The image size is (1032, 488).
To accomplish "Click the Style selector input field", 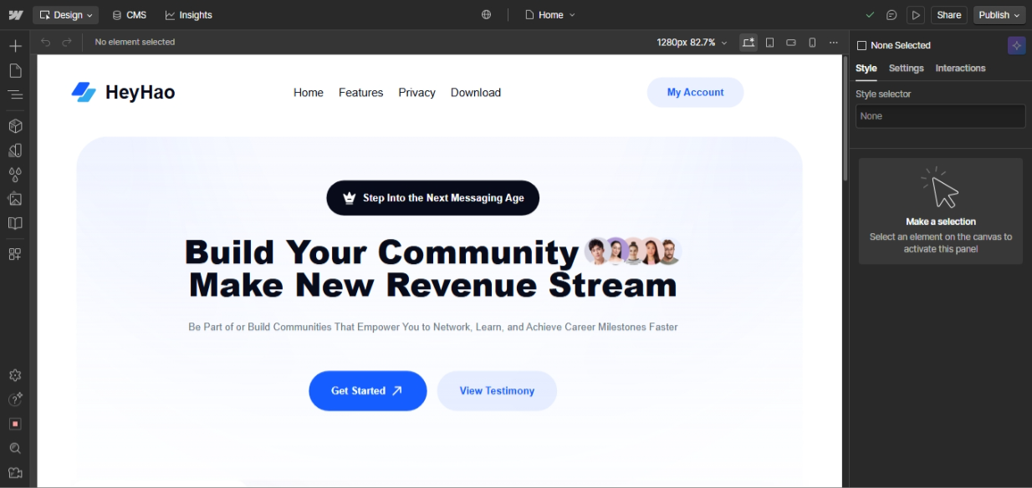I will (940, 115).
